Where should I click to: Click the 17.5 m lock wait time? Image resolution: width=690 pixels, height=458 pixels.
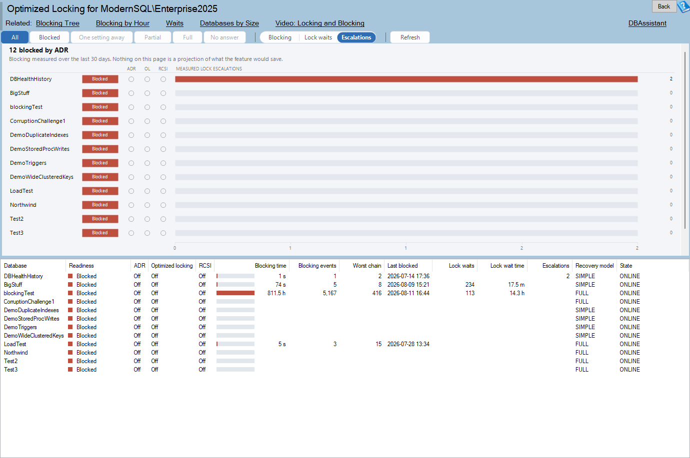[x=516, y=285]
